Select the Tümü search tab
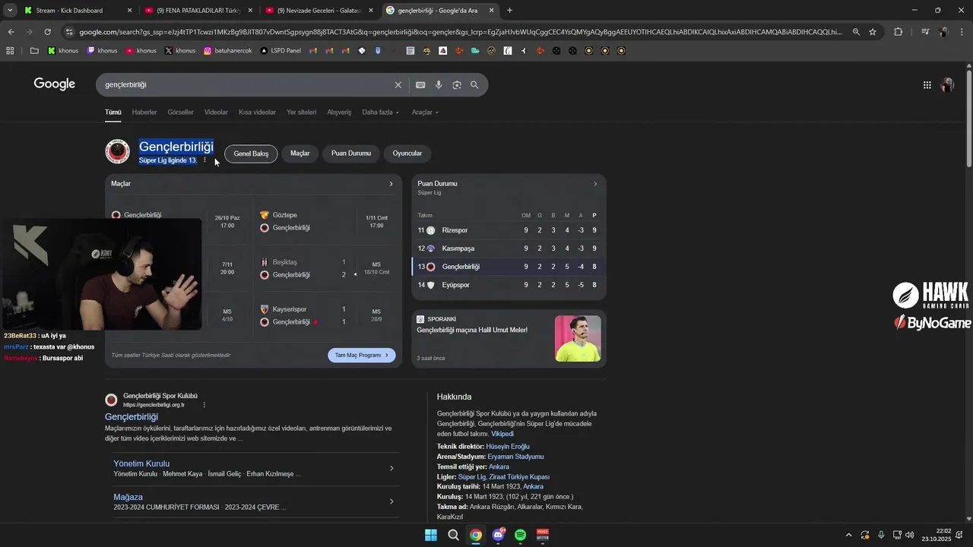Screen dimensions: 973x547 [113, 112]
